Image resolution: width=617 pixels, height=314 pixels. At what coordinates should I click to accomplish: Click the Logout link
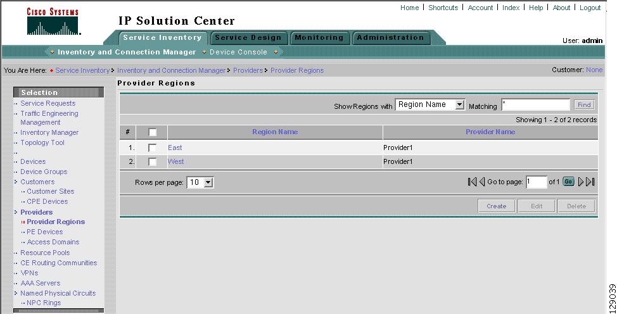[590, 8]
